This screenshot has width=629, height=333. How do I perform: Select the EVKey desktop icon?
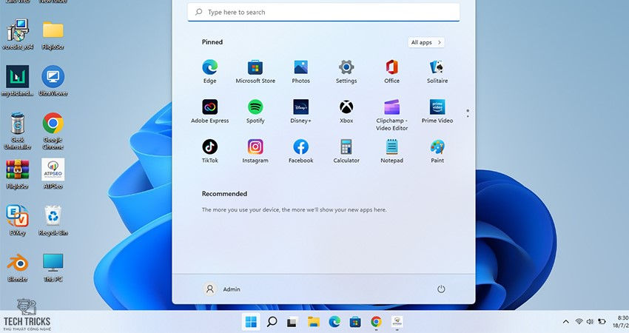coord(18,220)
